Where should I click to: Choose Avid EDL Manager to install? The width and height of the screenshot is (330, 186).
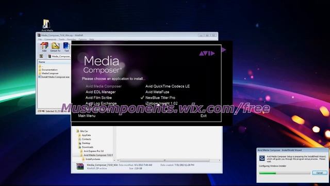point(101,92)
